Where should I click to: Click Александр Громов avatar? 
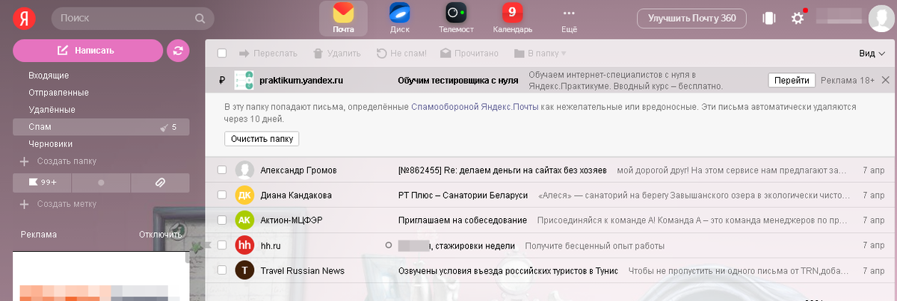(x=244, y=170)
